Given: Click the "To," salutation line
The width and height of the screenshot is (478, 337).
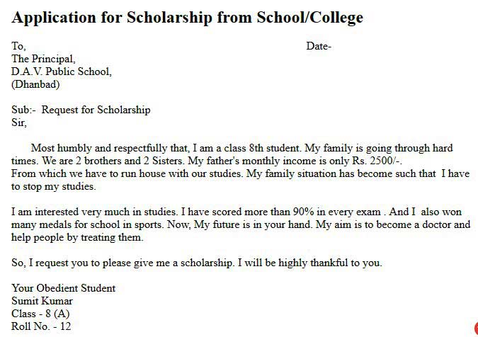Looking at the screenshot, I should coord(18,47).
